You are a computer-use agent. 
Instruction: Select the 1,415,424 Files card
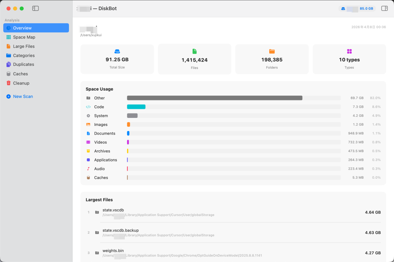point(194,59)
